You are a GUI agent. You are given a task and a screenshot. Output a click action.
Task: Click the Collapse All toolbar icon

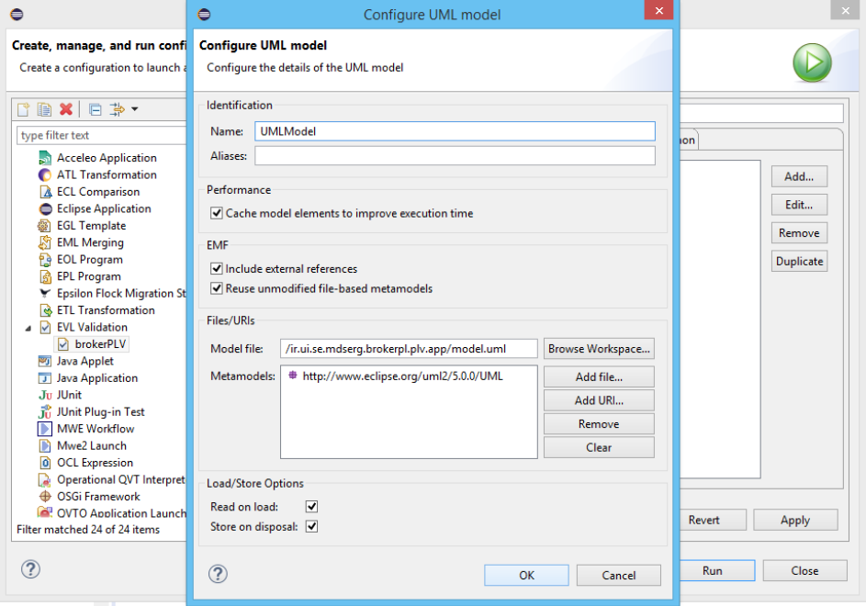pyautogui.click(x=95, y=109)
